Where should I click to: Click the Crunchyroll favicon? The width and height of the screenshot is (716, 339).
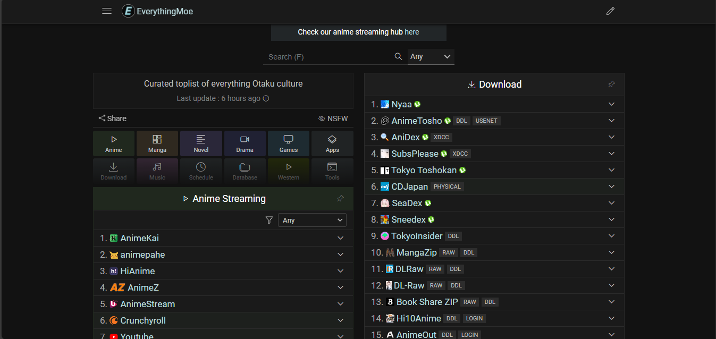click(x=114, y=320)
